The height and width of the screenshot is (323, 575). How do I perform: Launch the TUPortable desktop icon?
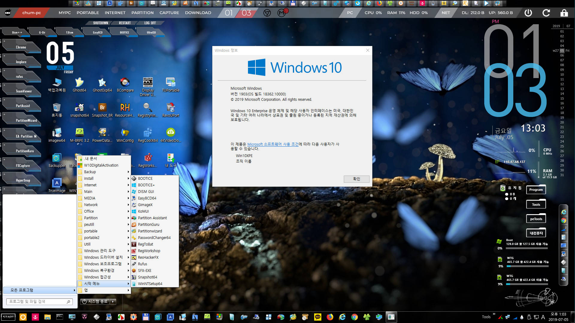click(171, 85)
